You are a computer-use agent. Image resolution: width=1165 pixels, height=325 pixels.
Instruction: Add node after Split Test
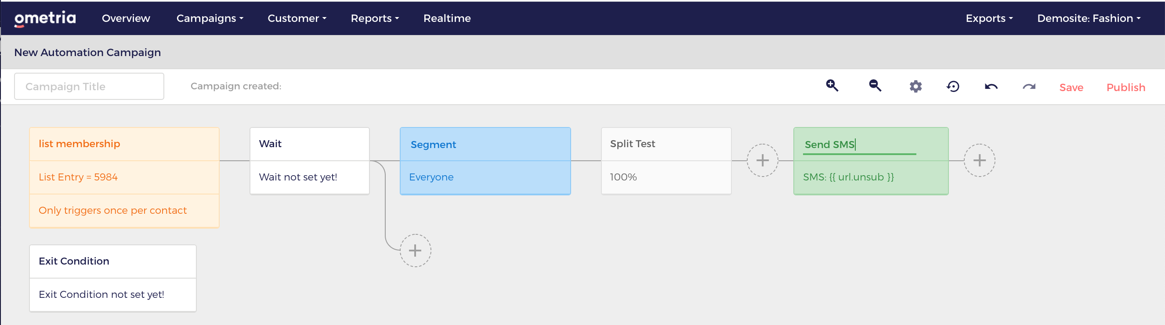click(x=763, y=160)
